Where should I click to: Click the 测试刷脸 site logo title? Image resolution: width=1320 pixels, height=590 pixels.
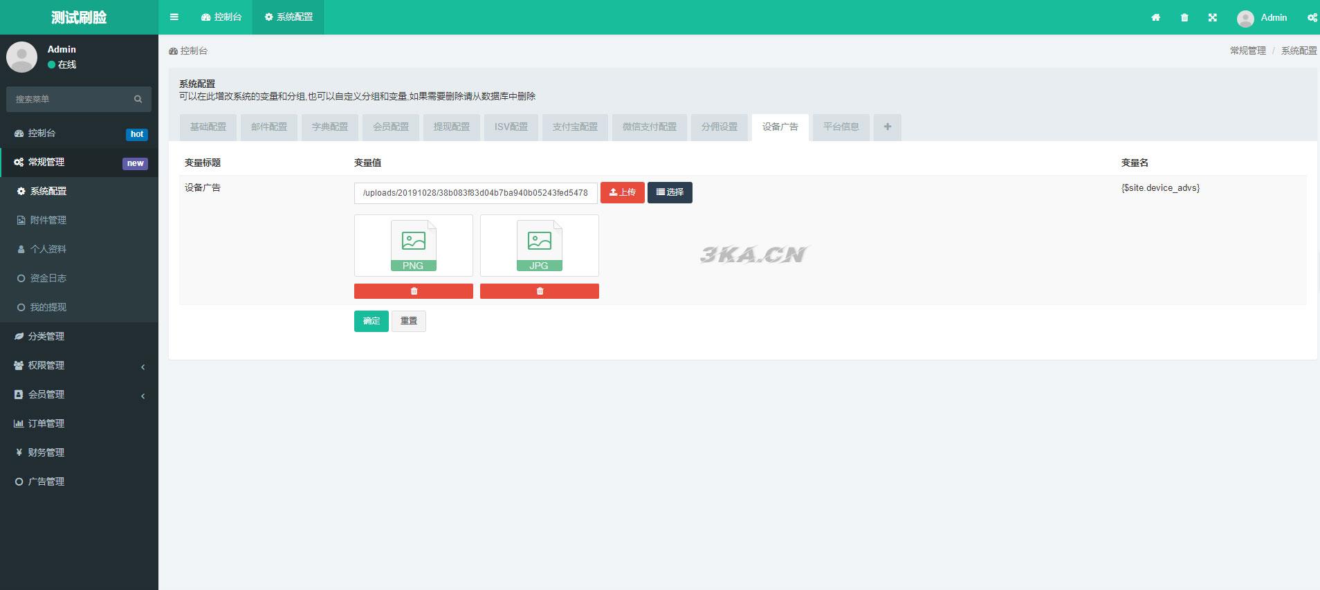point(79,17)
